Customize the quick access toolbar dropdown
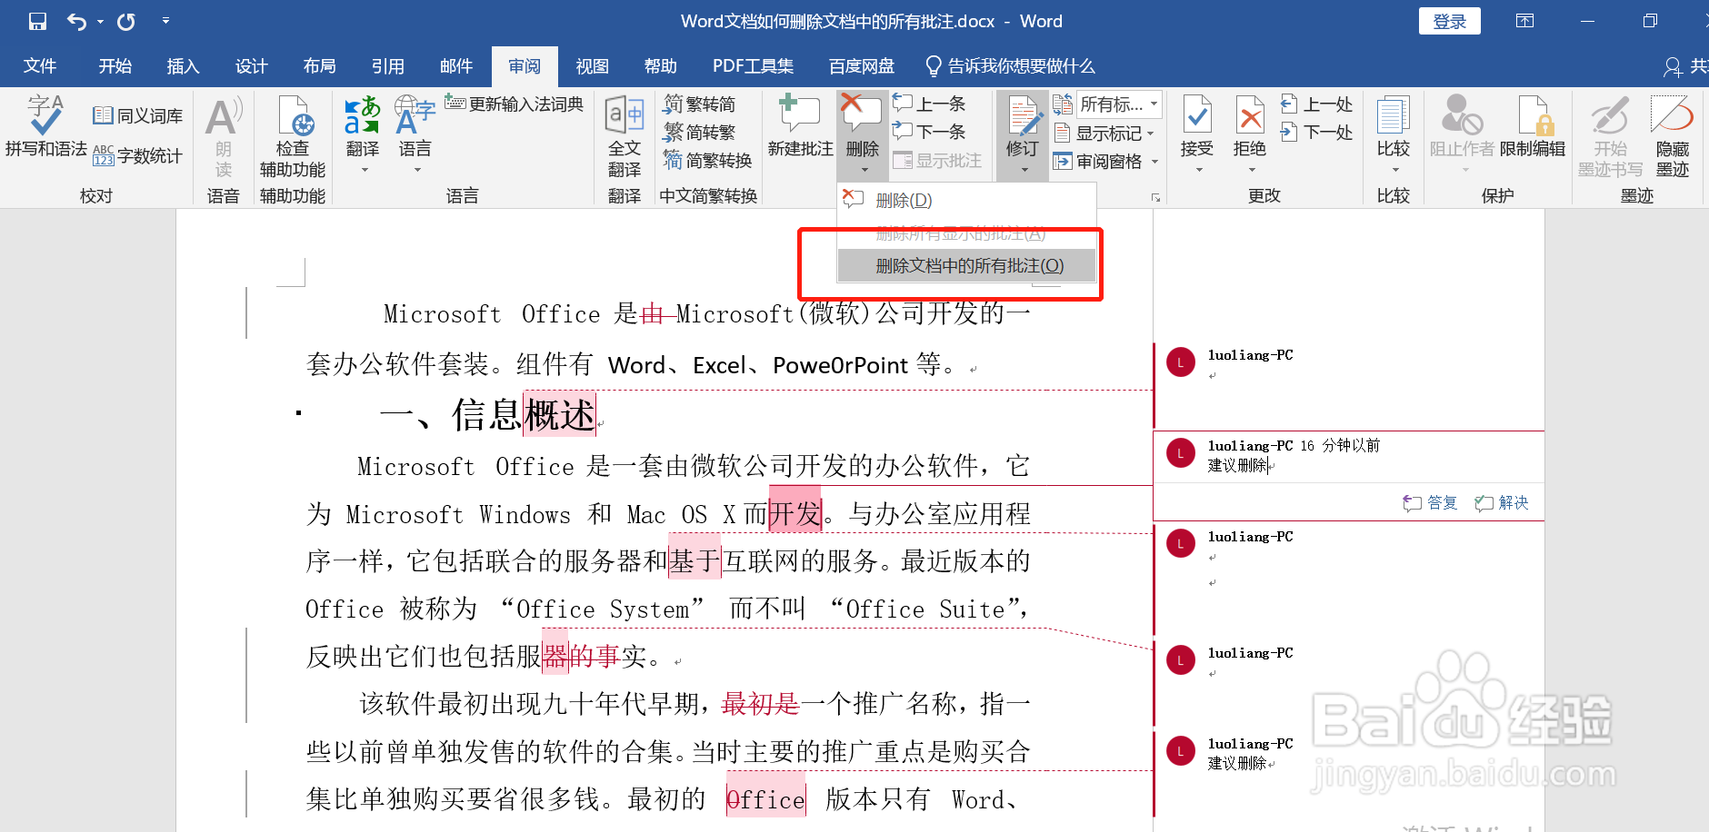1709x832 pixels. coord(165,21)
